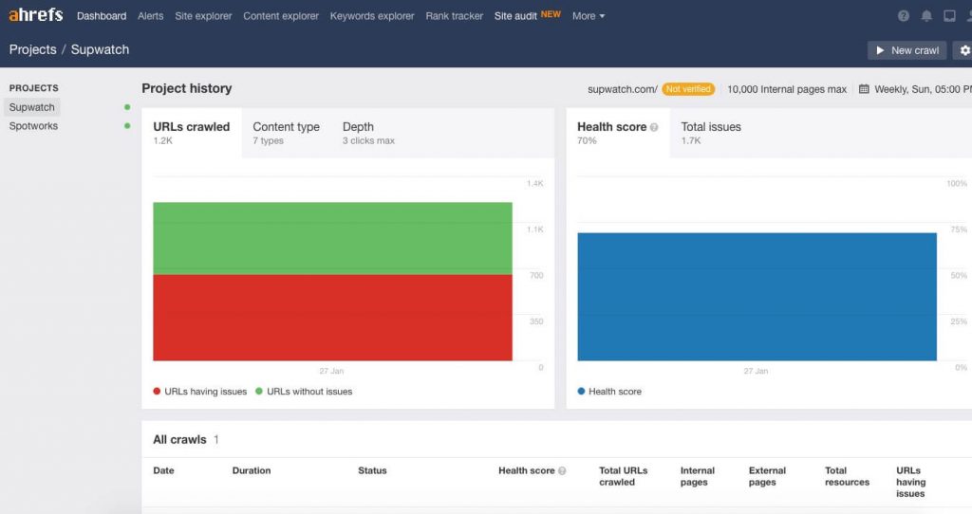Select Spotworks project in sidebar
The width and height of the screenshot is (972, 514).
coord(33,126)
